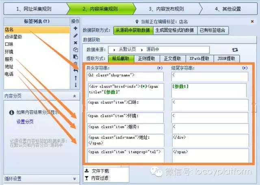Go to step 2 内容采集规则
Viewport: 260px width, 185px height.
click(101, 9)
